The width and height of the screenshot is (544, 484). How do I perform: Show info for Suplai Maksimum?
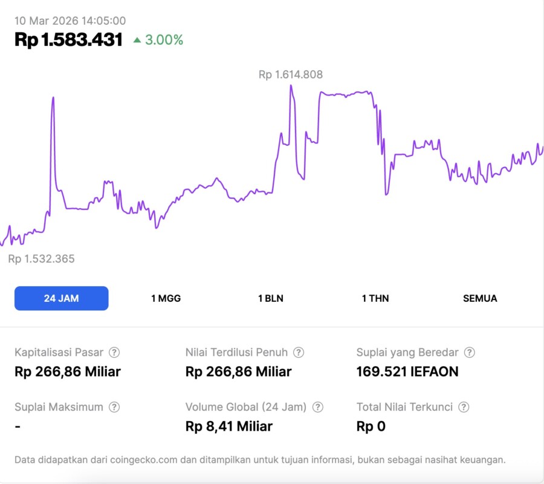point(114,407)
